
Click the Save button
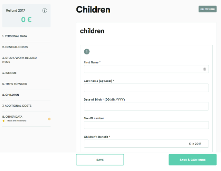[x=100, y=160]
